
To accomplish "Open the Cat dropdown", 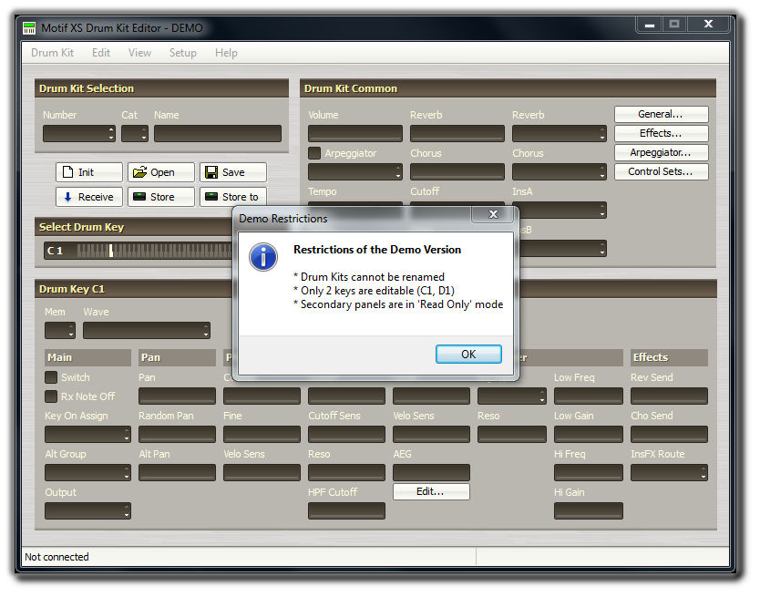I will 135,133.
